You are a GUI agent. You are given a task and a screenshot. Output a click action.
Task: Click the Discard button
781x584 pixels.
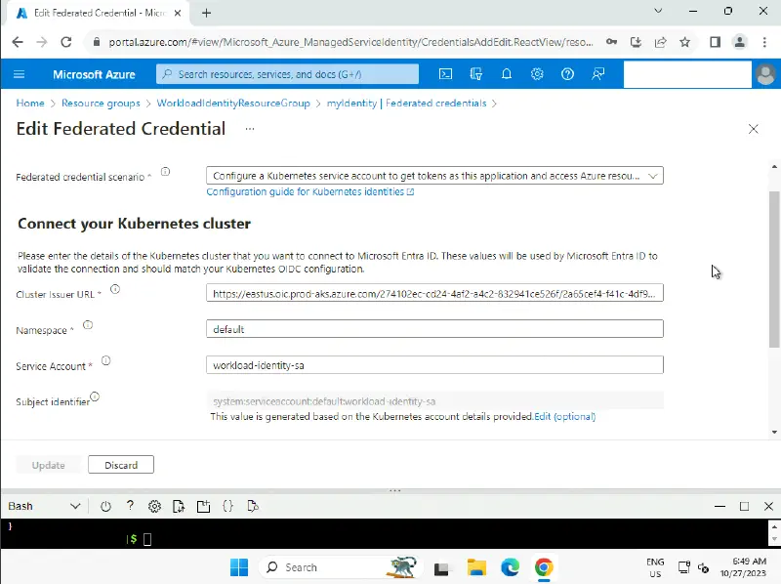click(121, 465)
